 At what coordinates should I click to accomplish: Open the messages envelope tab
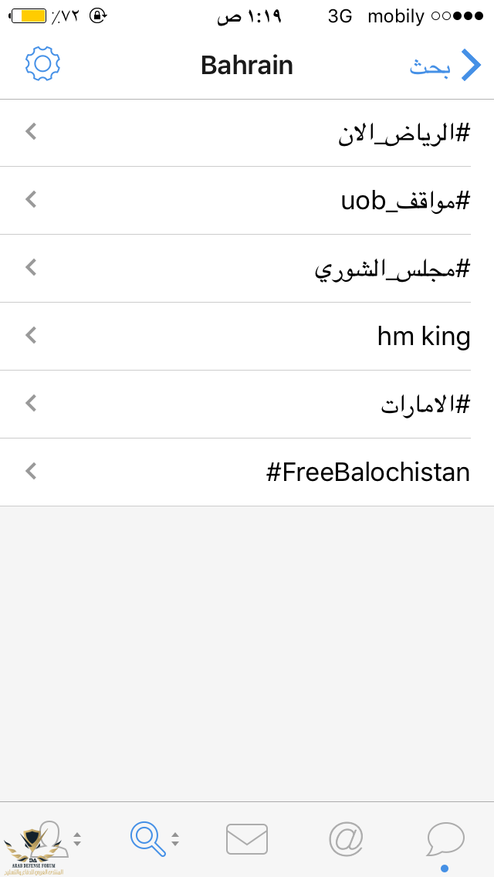coord(247,839)
